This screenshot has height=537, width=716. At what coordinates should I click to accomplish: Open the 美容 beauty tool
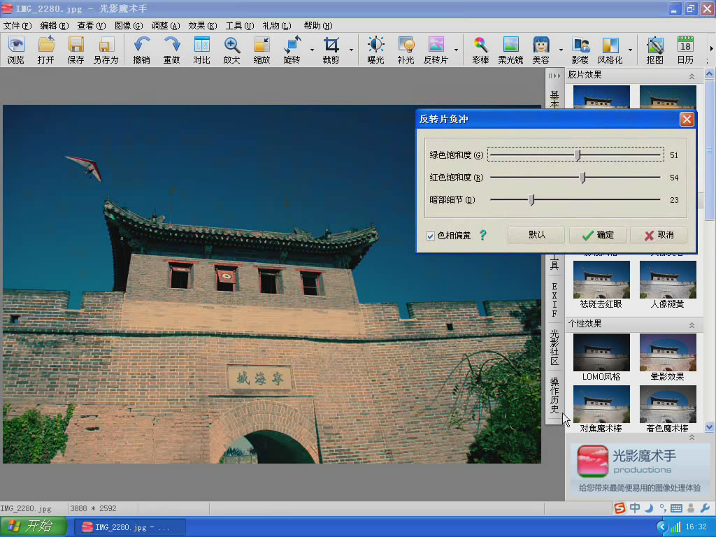[540, 50]
